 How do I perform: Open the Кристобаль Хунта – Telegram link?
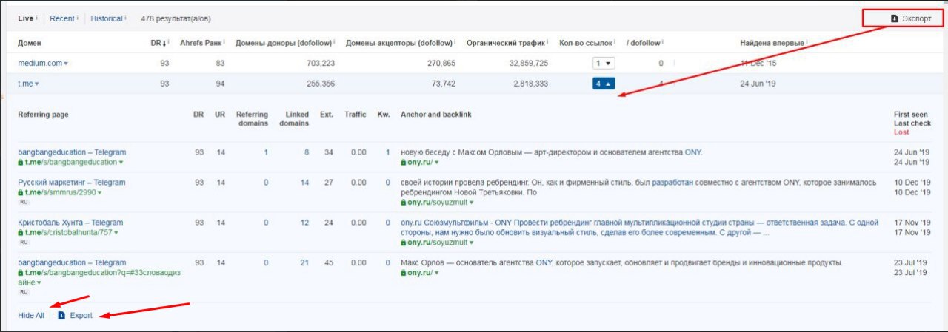[70, 223]
